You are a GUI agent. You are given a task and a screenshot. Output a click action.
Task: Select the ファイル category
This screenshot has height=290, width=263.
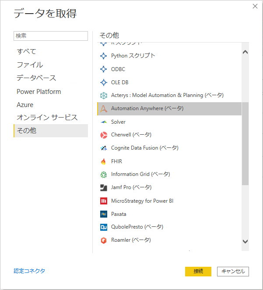point(51,65)
